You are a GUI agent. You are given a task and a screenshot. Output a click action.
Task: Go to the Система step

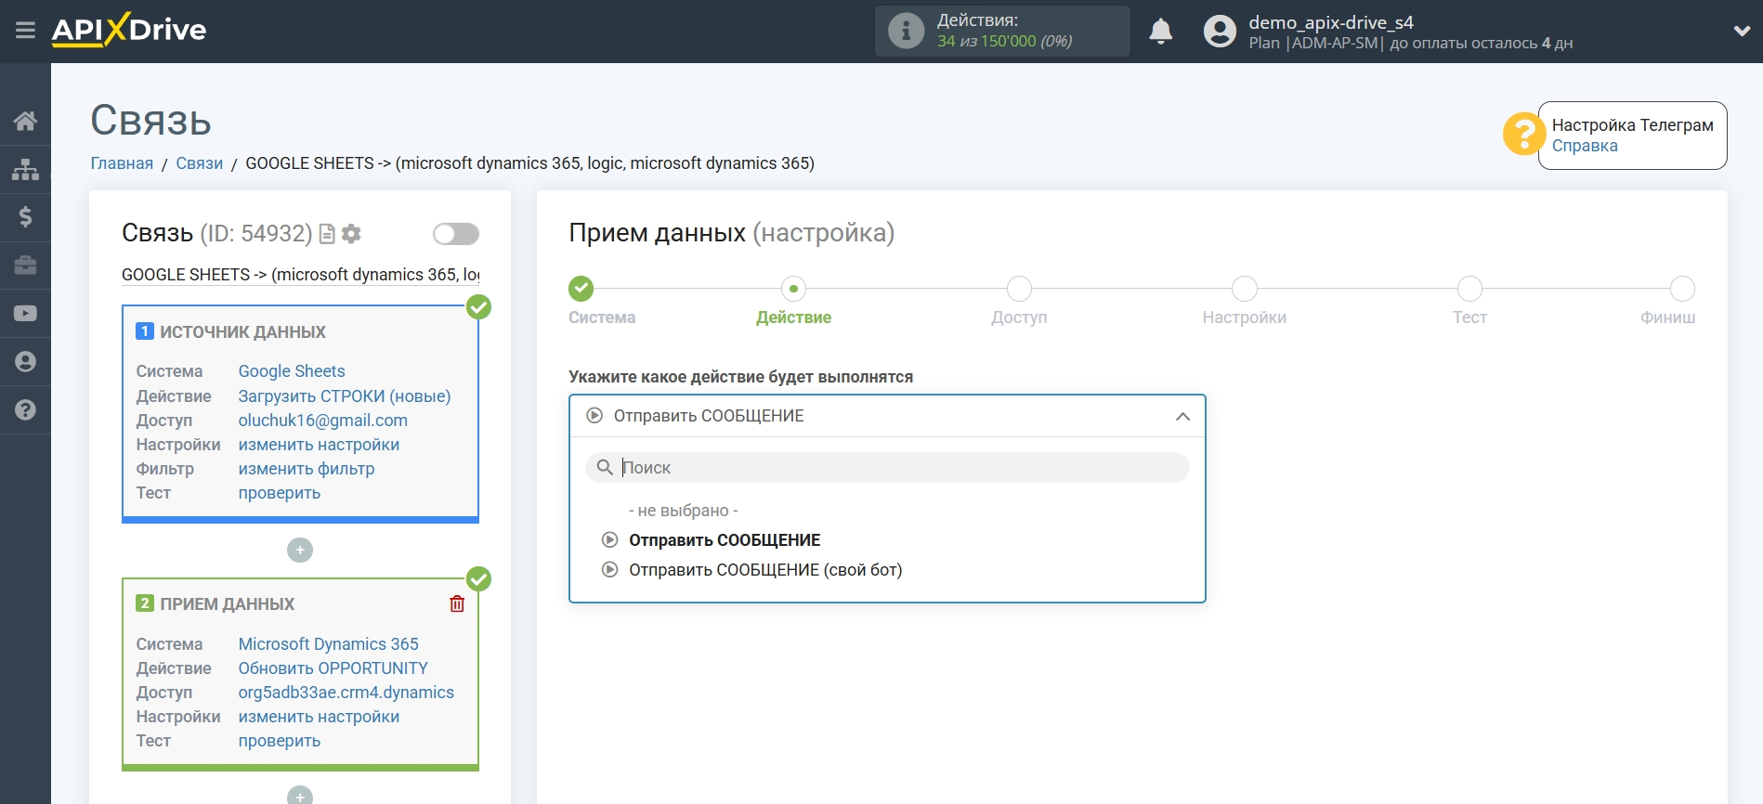pos(581,289)
